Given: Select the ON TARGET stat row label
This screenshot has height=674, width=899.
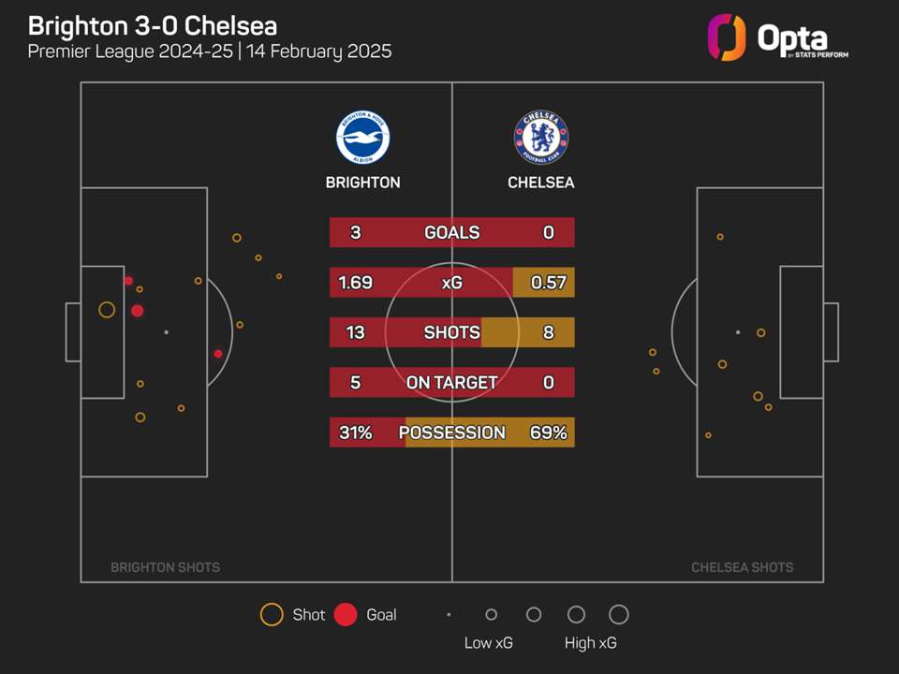Looking at the screenshot, I should tap(451, 382).
